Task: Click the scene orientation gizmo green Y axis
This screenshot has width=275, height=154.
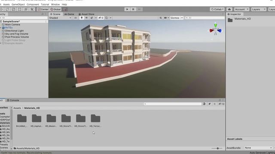Action: [x=215, y=26]
